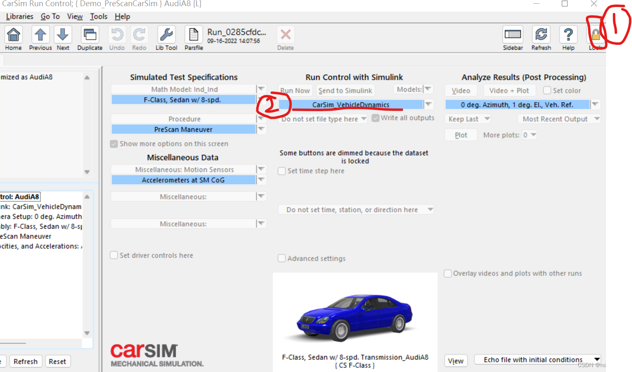Click Send to Simulink button
This screenshot has width=632, height=372.
(345, 91)
